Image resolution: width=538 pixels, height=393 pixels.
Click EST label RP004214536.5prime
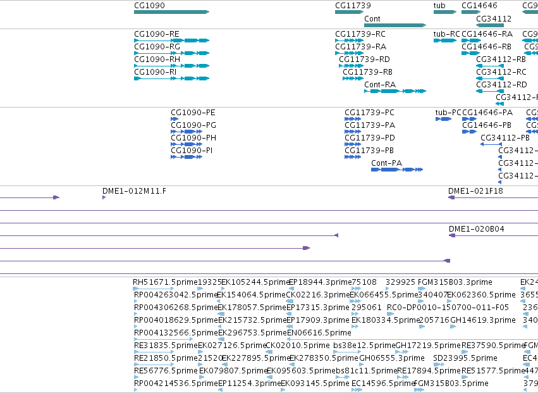click(x=176, y=384)
